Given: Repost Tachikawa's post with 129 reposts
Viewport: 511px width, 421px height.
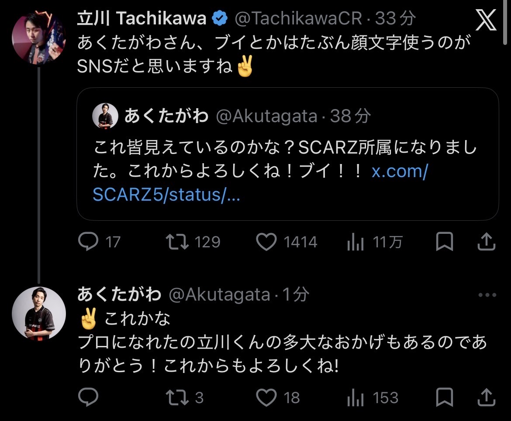Looking at the screenshot, I should click(x=178, y=242).
